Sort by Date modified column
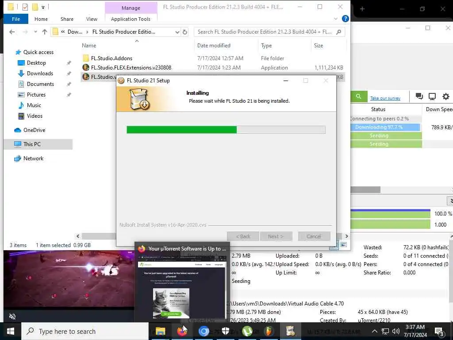This screenshot has height=340, width=453. (214, 46)
